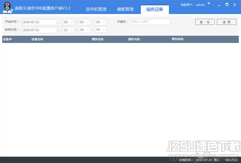The image size is (241, 163).
Task: Select the 操作记录 tab
Action: (155, 10)
